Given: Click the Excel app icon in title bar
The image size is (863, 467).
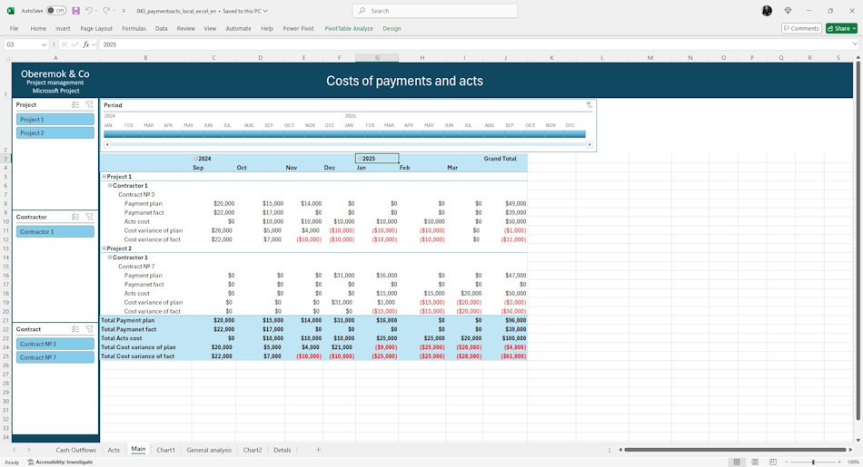Looking at the screenshot, I should (x=11, y=11).
